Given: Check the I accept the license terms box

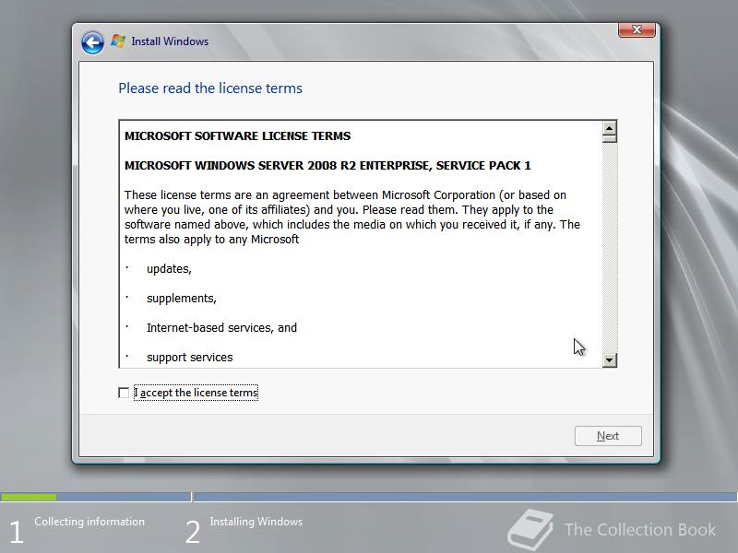Looking at the screenshot, I should tap(124, 393).
